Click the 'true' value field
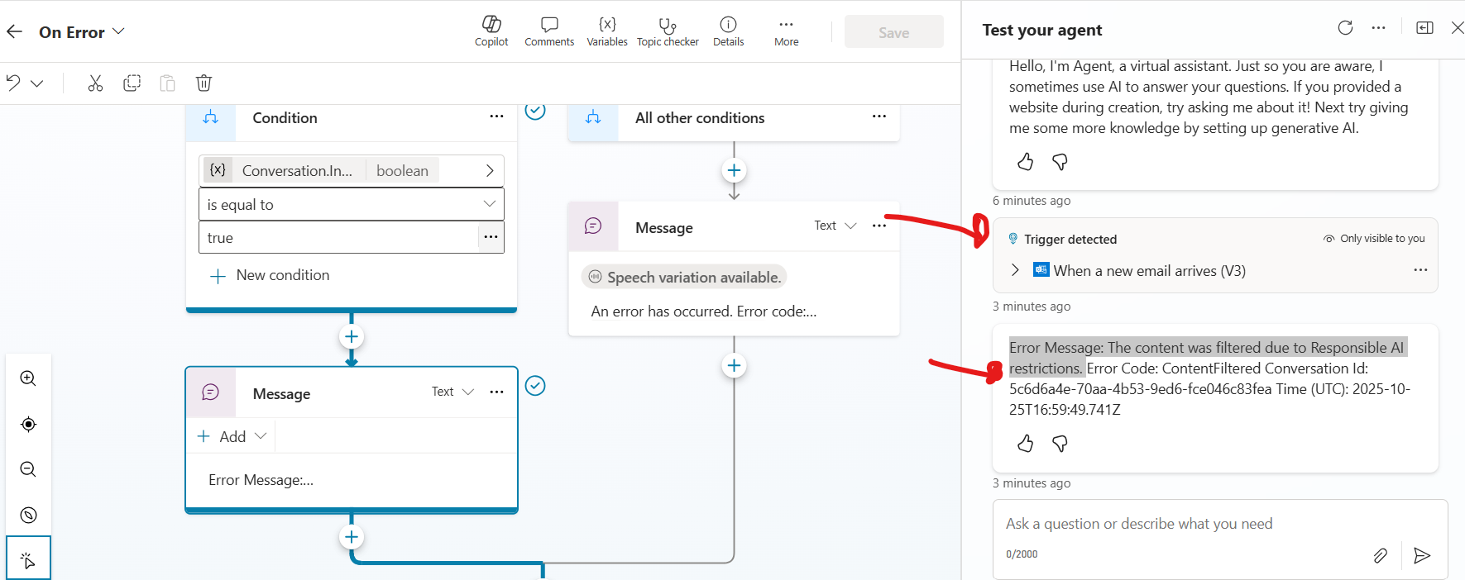This screenshot has height=580, width=1465. (338, 237)
